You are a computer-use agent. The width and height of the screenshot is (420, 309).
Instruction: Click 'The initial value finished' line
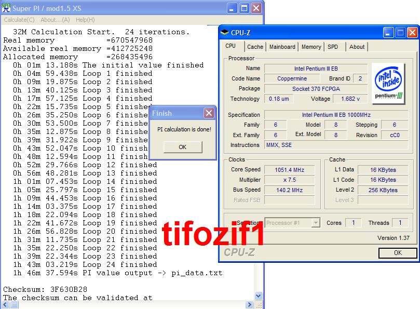pyautogui.click(x=108, y=65)
